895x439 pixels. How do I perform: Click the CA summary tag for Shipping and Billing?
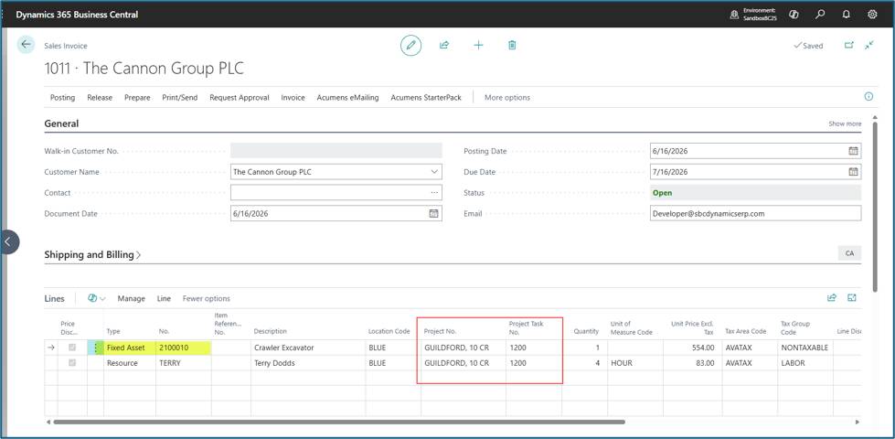(849, 253)
